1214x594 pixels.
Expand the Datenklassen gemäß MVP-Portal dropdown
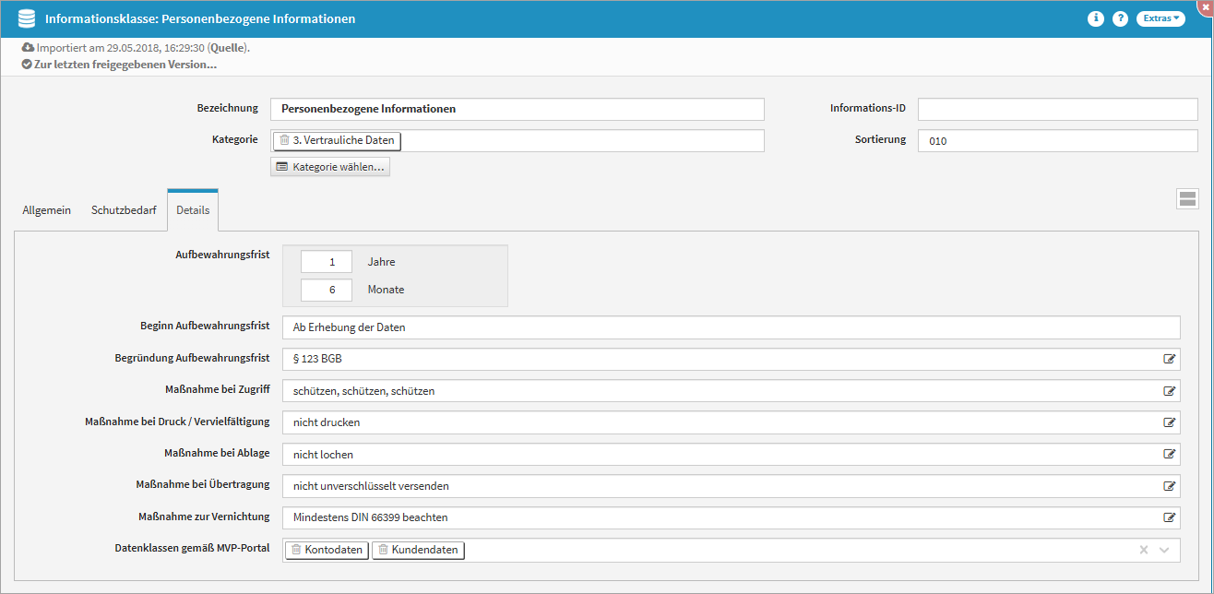pos(1164,550)
